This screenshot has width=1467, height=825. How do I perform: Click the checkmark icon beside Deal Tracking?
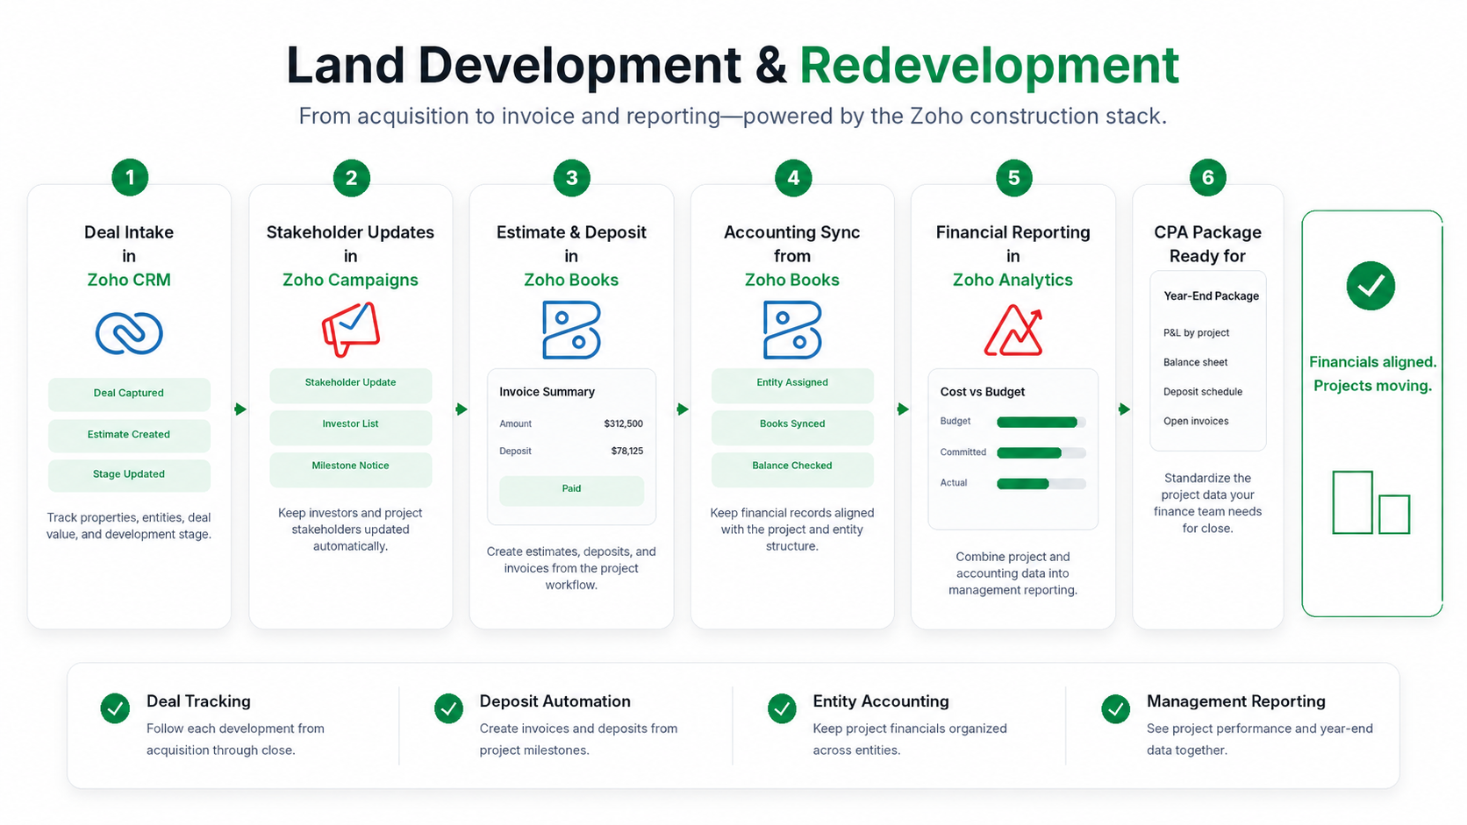point(115,708)
